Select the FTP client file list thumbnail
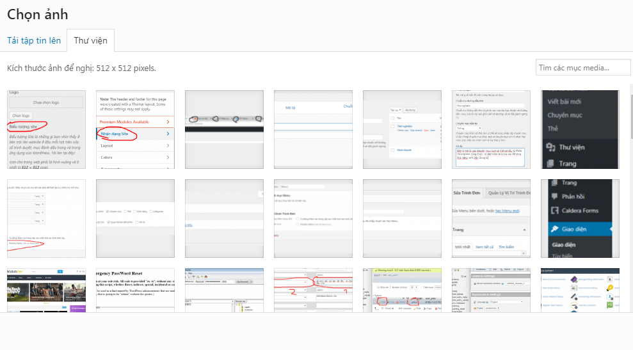 click(x=224, y=290)
